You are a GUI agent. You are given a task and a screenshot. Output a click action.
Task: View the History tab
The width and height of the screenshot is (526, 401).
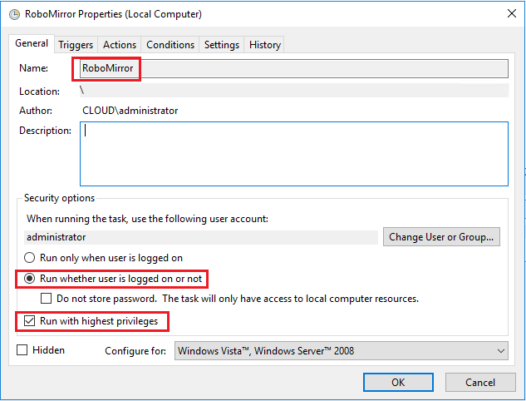click(265, 45)
